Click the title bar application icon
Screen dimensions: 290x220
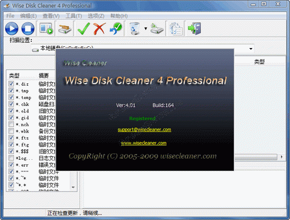pos(7,6)
